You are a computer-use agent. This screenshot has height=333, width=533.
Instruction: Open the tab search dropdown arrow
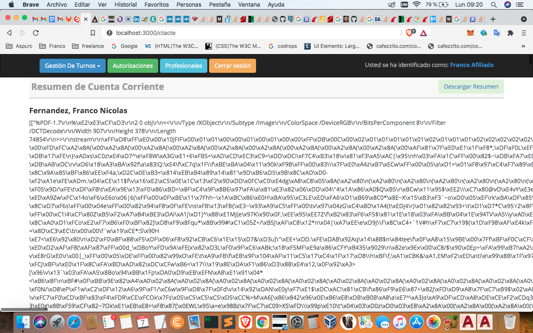tap(524, 19)
